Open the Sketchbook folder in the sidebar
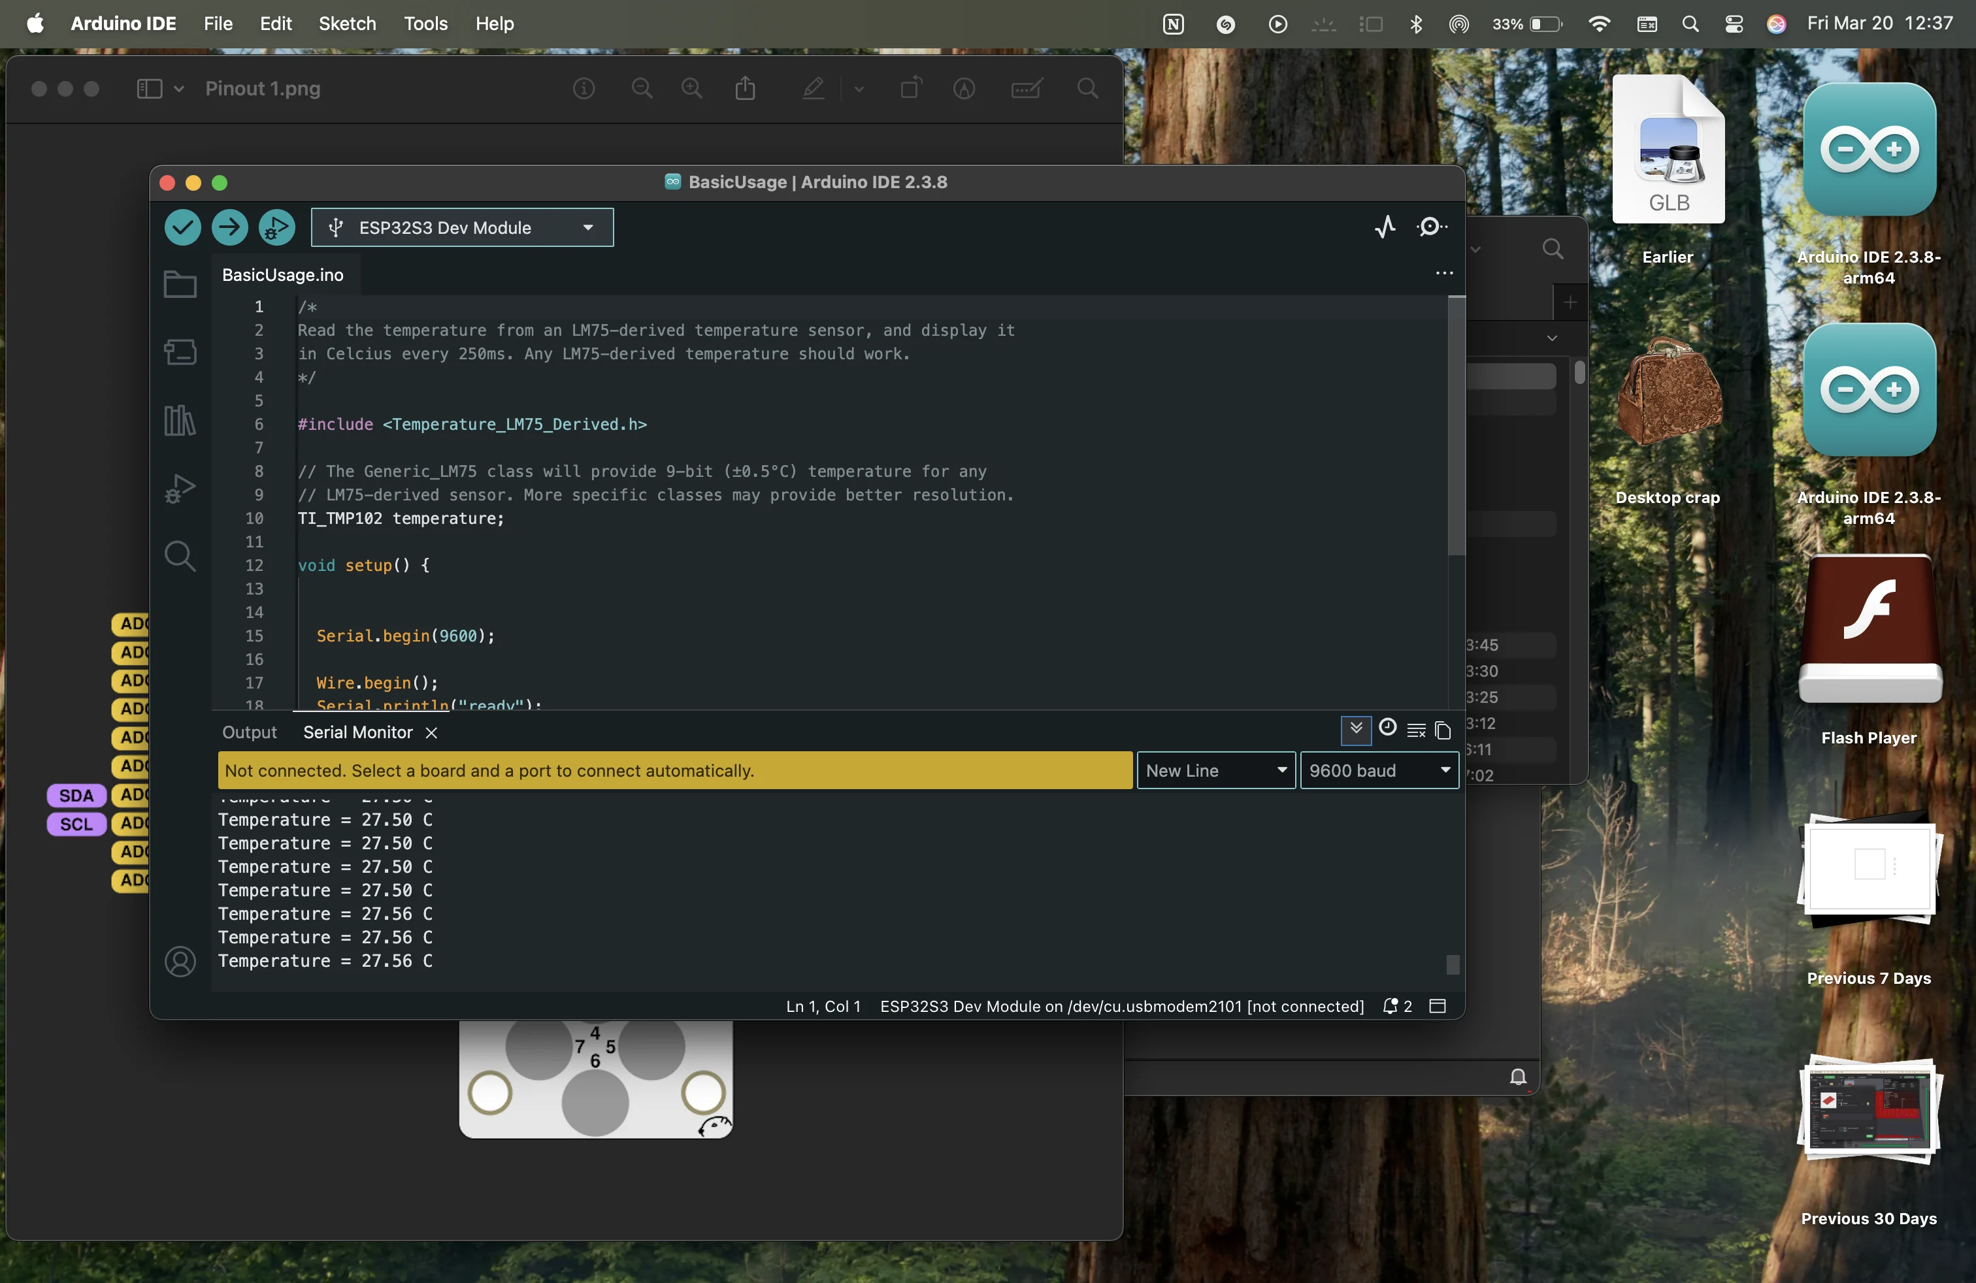The height and width of the screenshot is (1283, 1976). point(180,284)
